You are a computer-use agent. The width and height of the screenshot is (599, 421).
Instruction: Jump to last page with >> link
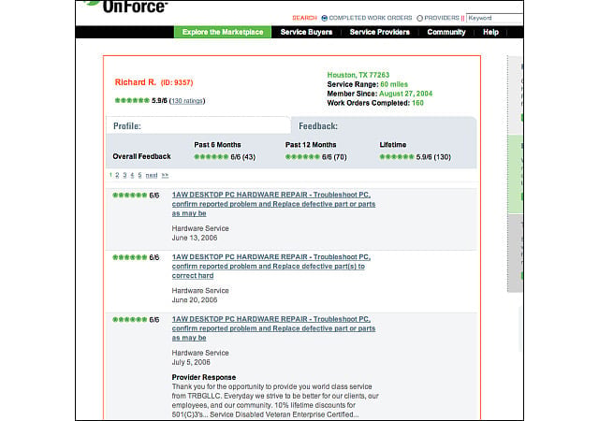pyautogui.click(x=165, y=175)
